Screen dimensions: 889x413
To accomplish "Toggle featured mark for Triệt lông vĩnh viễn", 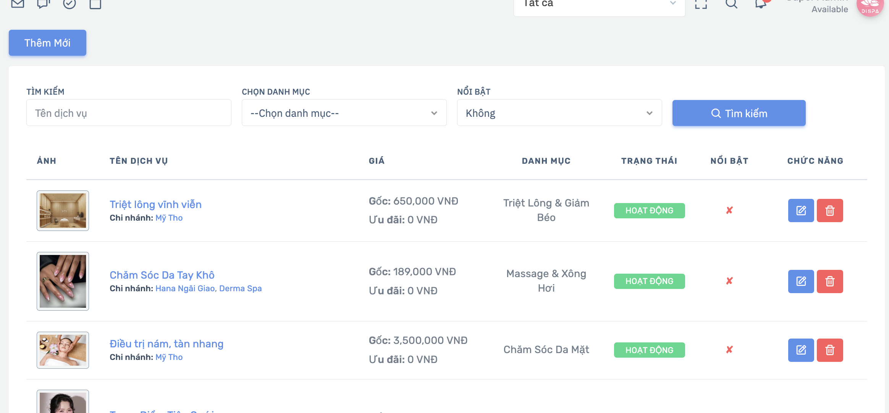I will pyautogui.click(x=729, y=210).
